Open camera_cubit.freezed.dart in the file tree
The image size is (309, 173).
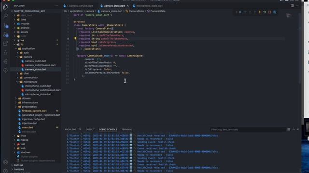point(40,65)
